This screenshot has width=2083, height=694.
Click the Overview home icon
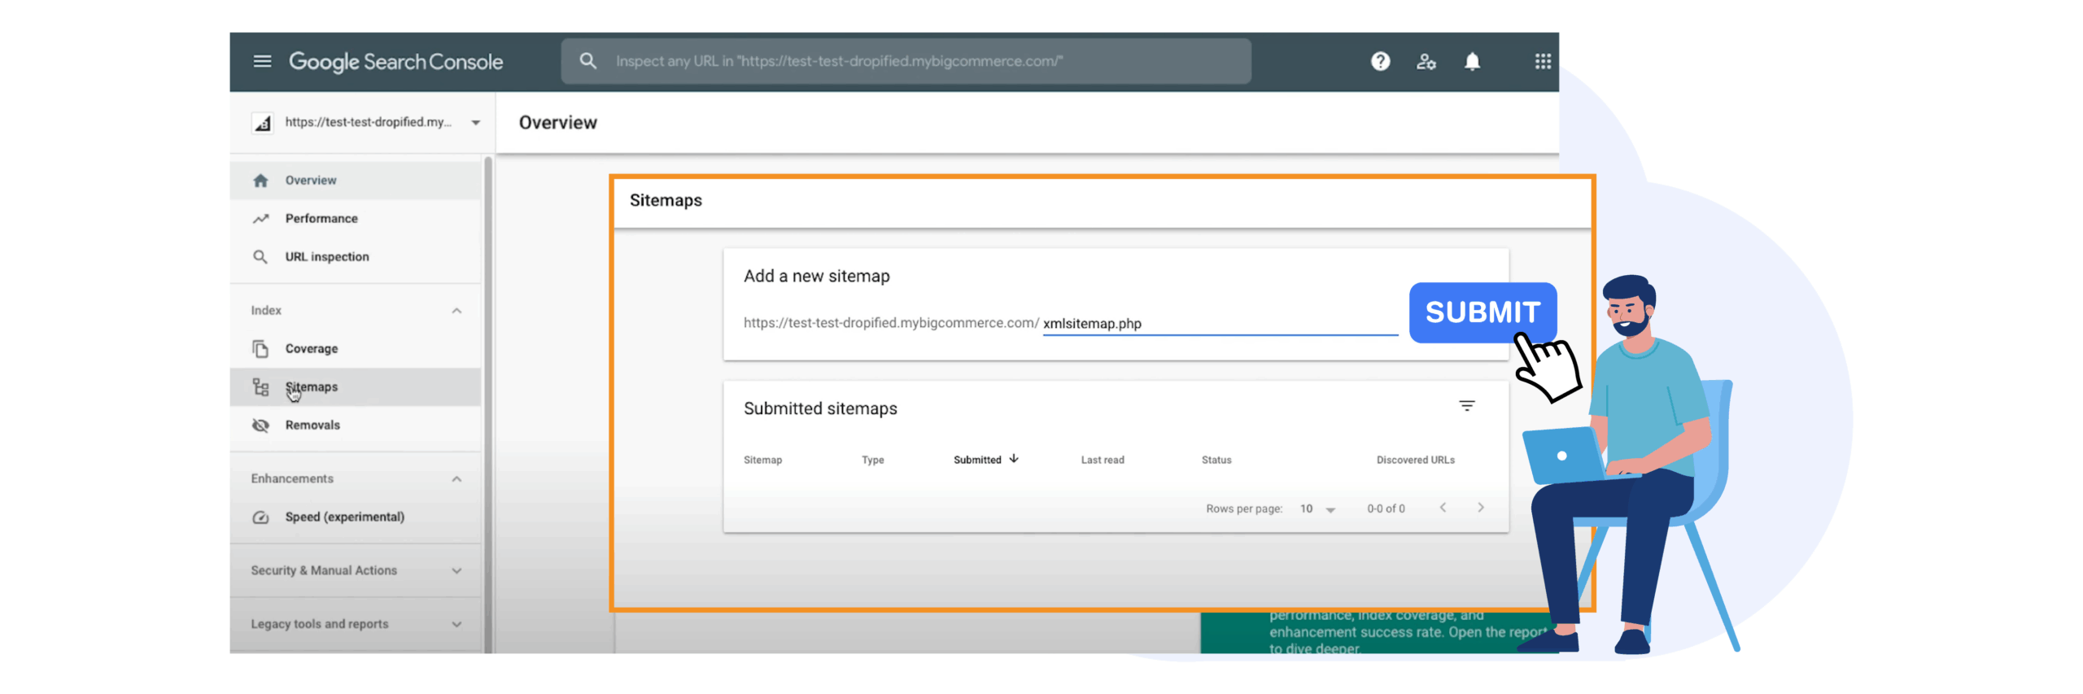click(x=260, y=181)
